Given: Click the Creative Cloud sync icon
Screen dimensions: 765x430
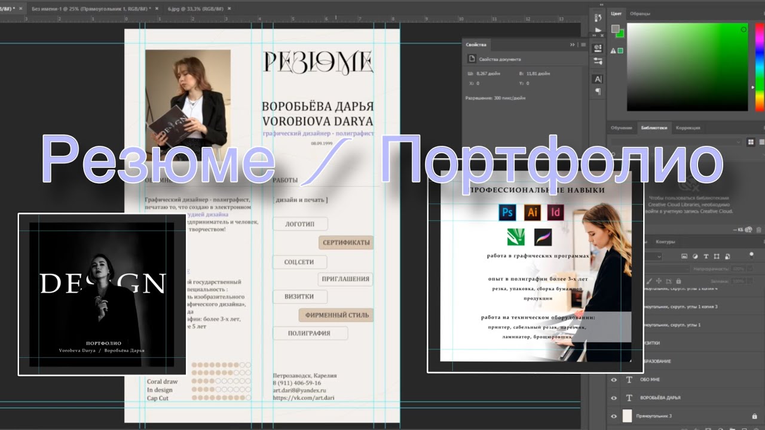Looking at the screenshot, I should pos(748,230).
